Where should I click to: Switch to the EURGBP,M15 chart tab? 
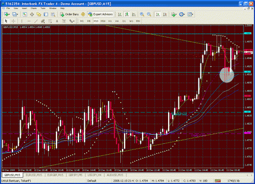(x=55, y=175)
